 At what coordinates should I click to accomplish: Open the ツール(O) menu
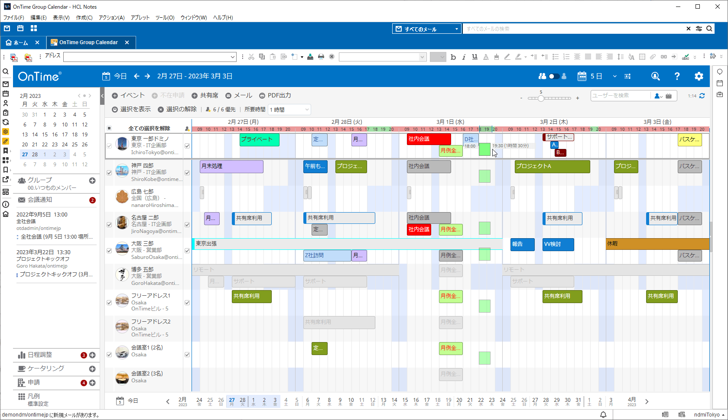click(x=165, y=18)
